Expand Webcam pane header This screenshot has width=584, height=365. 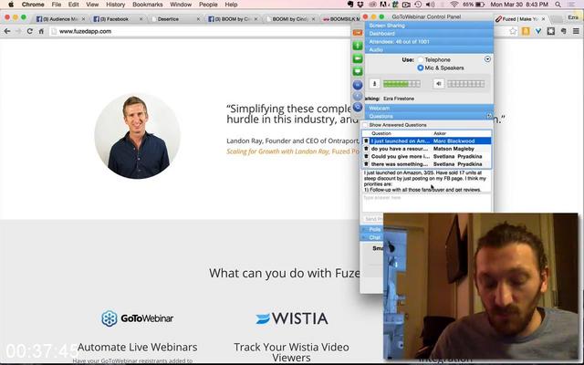429,108
